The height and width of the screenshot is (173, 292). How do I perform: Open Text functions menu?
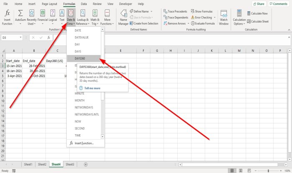click(x=62, y=18)
